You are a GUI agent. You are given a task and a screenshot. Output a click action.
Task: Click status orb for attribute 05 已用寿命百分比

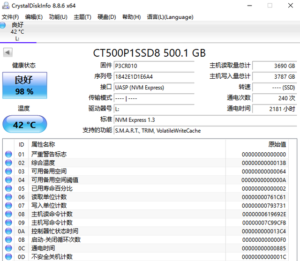click(8, 188)
